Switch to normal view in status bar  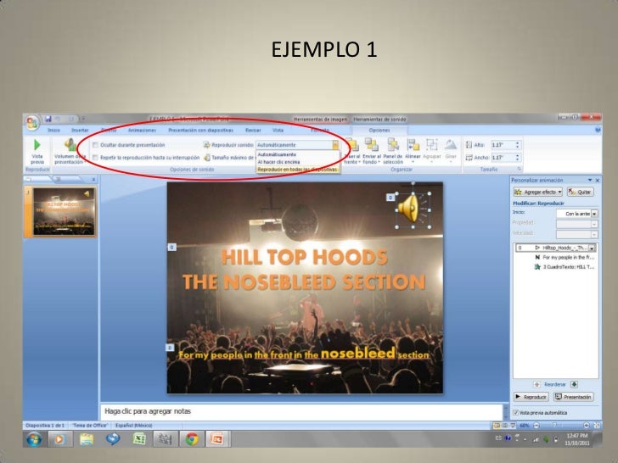tap(497, 426)
